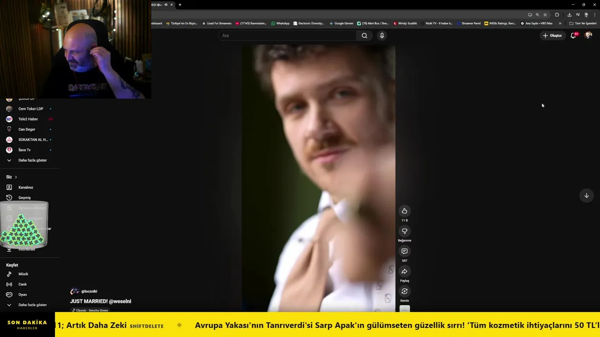Screen dimensions: 600x337
Task: Open the @loczniki channel avatar
Action: tap(75, 291)
